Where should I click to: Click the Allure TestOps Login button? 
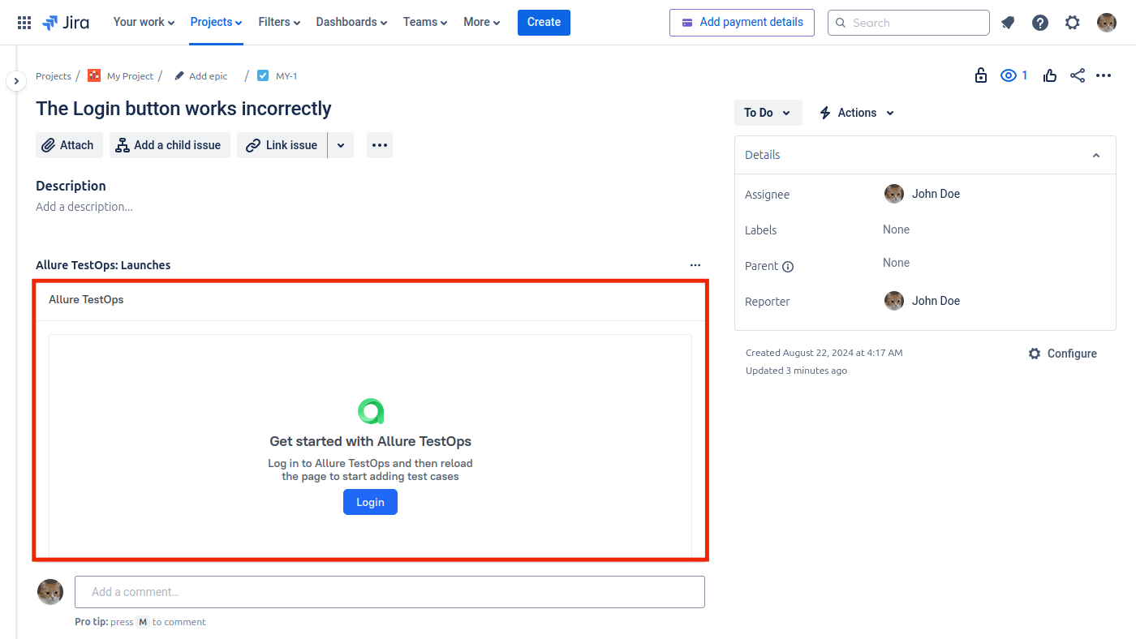tap(370, 502)
